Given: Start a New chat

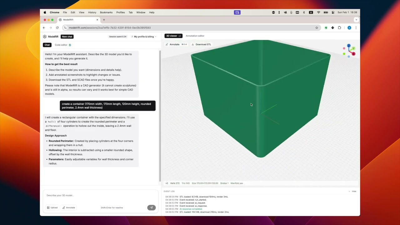Looking at the screenshot, I should coord(67,37).
